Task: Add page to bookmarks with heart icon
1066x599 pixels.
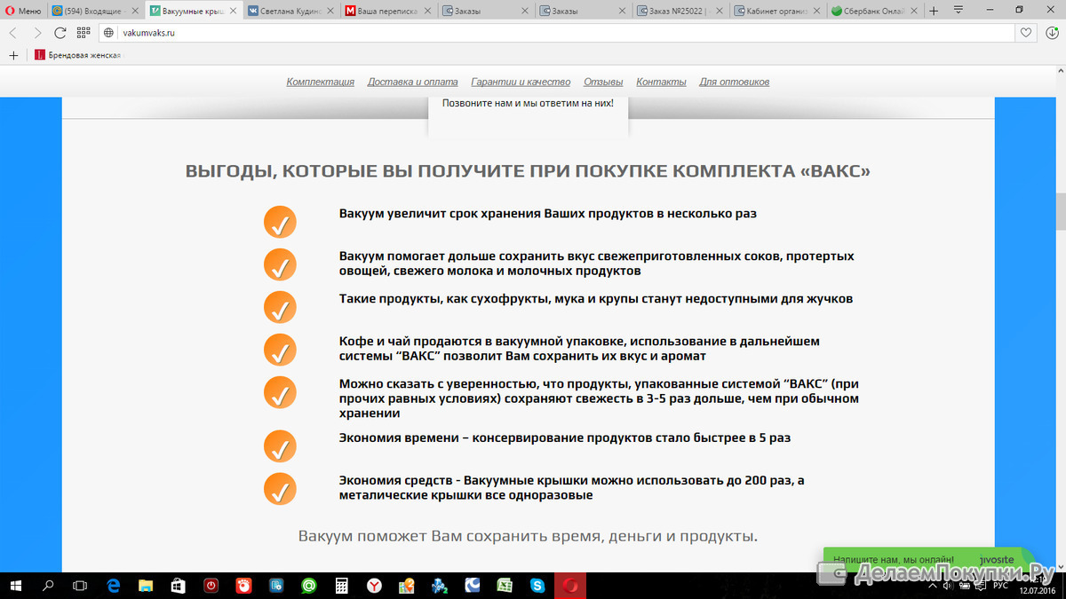Action: [x=1026, y=33]
